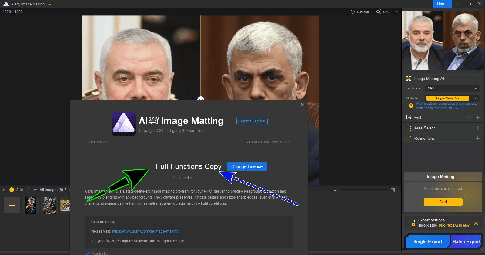Screen dimensions: 485x255
Task: Click the AI Inference is required message
Action: [443, 189]
